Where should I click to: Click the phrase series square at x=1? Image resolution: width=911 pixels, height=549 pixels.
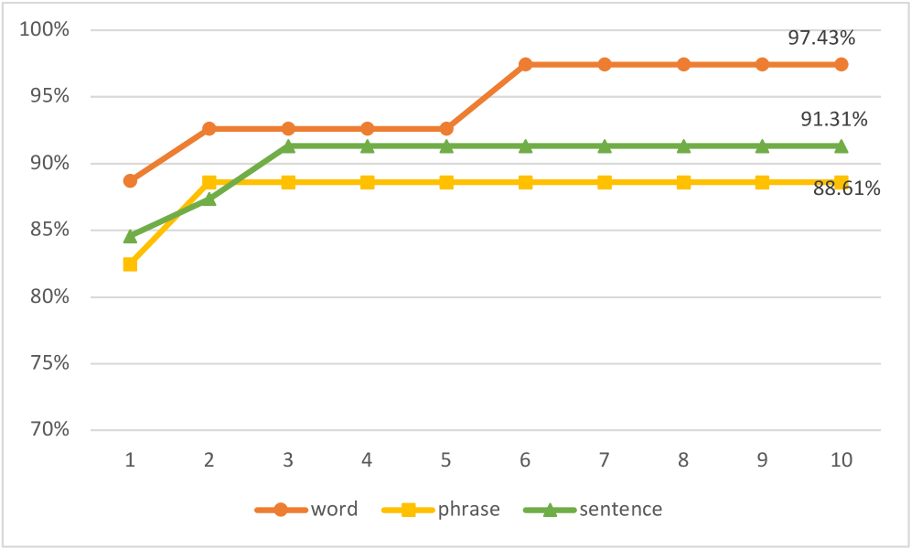coord(130,264)
